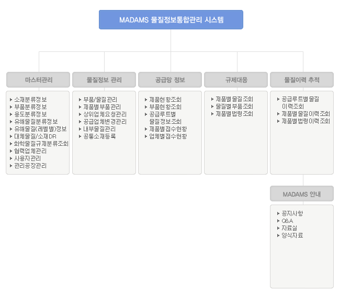Go to 공통소재등록 page
Screen dimensions: 339x300
pyautogui.click(x=99, y=136)
